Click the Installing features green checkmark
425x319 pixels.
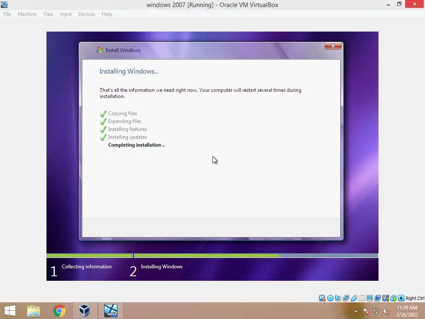[x=103, y=130]
